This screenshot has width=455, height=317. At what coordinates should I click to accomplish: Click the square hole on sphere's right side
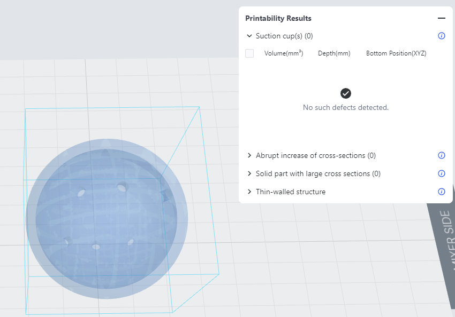point(165,195)
